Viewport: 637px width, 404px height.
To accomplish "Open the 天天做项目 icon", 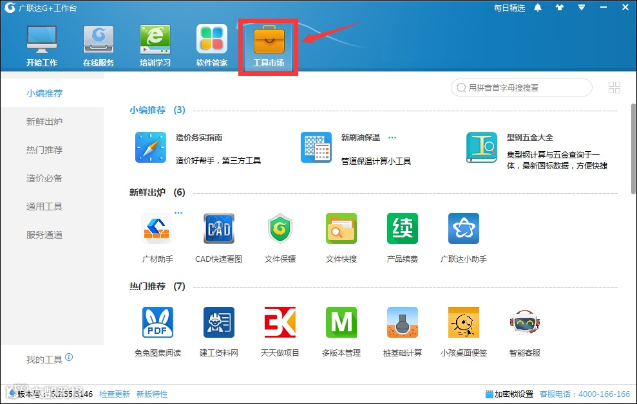I will 280,322.
